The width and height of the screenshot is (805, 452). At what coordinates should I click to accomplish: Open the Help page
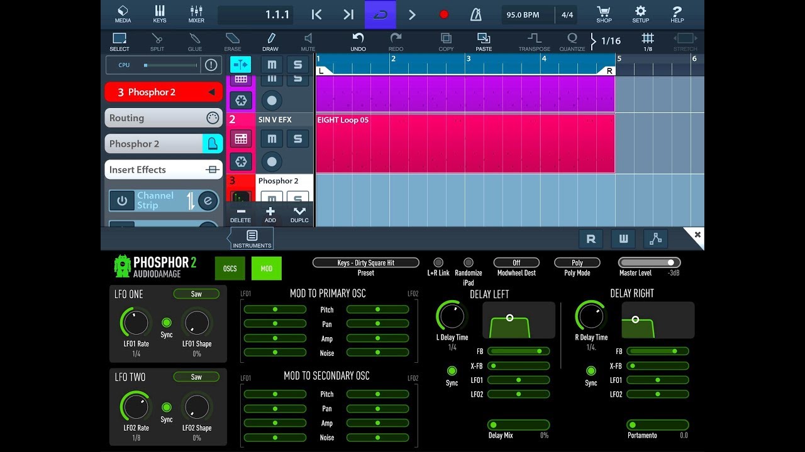click(x=677, y=14)
